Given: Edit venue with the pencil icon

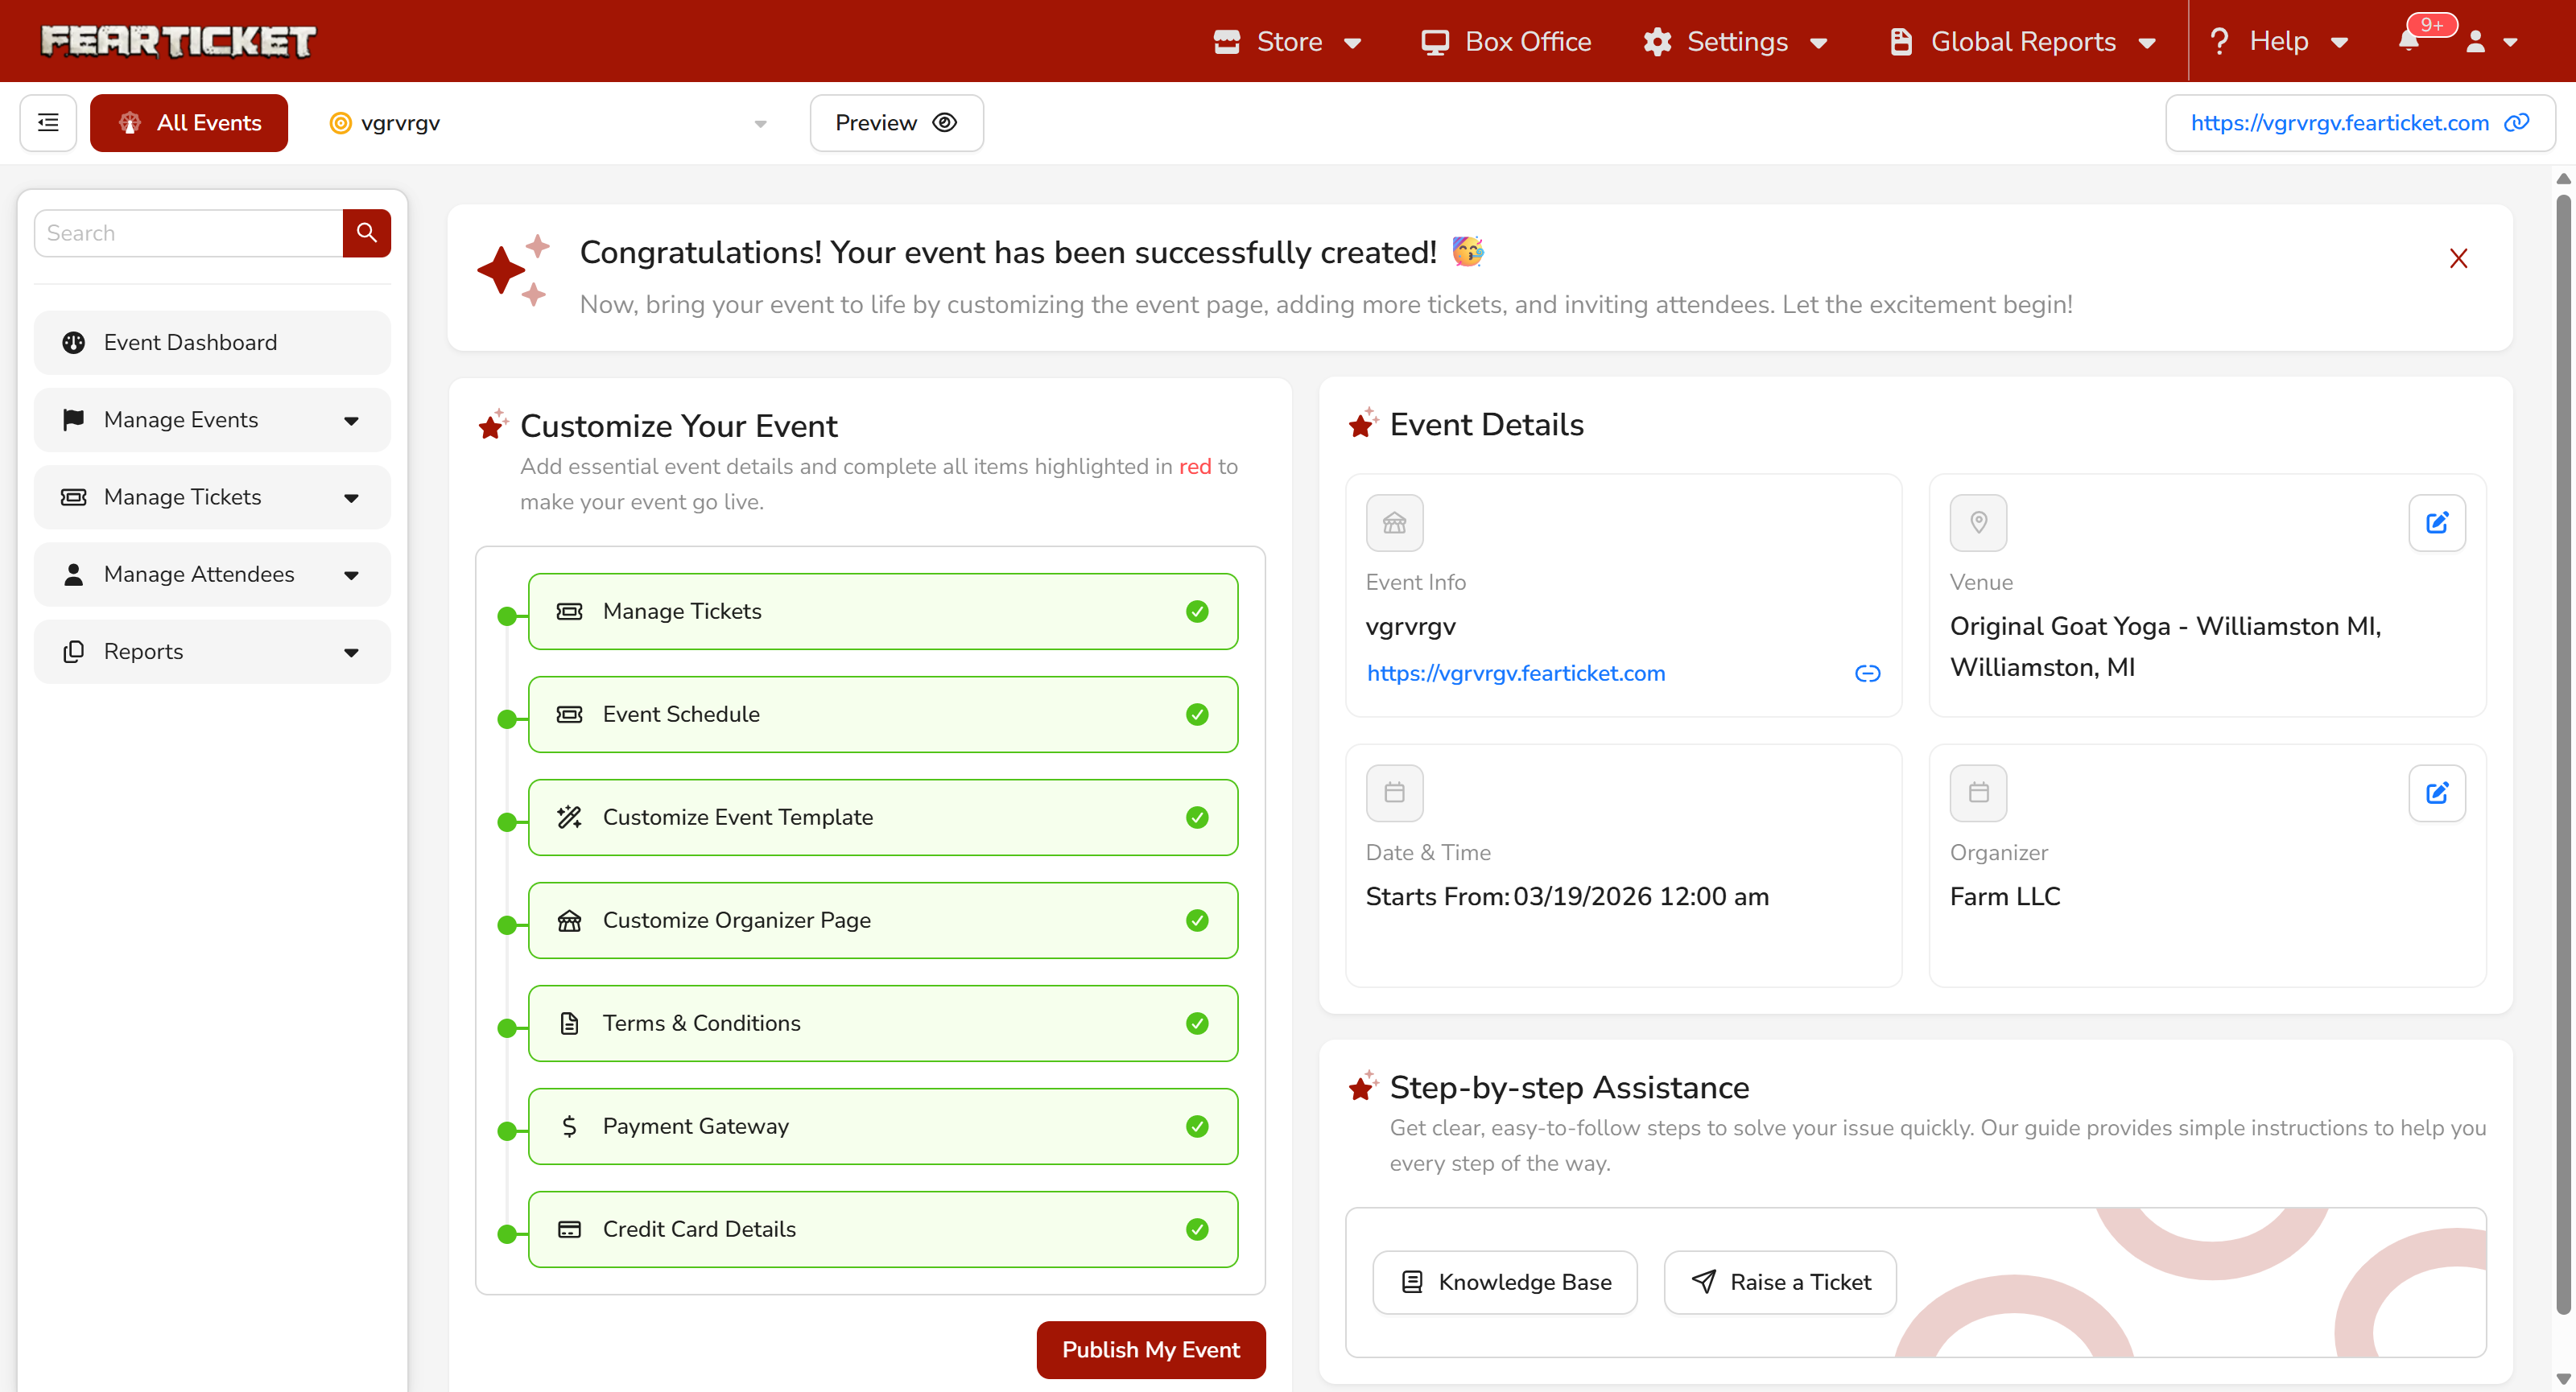Looking at the screenshot, I should click(2436, 523).
